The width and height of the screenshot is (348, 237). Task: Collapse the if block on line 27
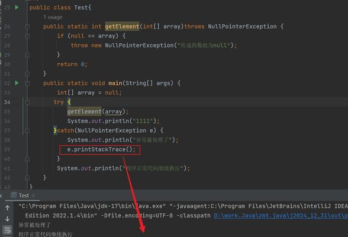[x=27, y=36]
